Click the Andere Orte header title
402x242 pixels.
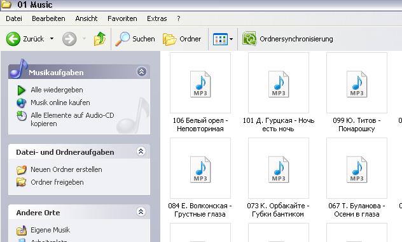(x=38, y=213)
